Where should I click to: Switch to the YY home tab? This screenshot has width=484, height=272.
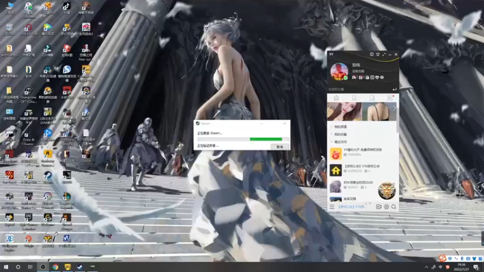point(336,98)
